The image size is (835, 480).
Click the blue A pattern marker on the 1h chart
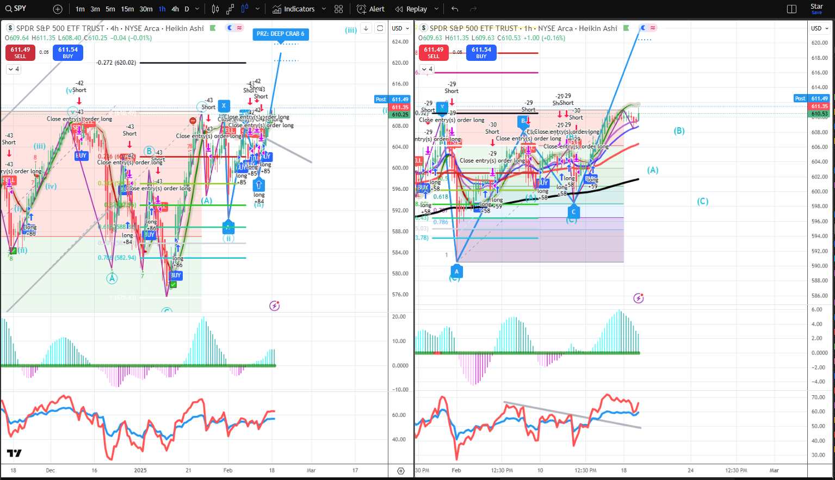tap(456, 271)
